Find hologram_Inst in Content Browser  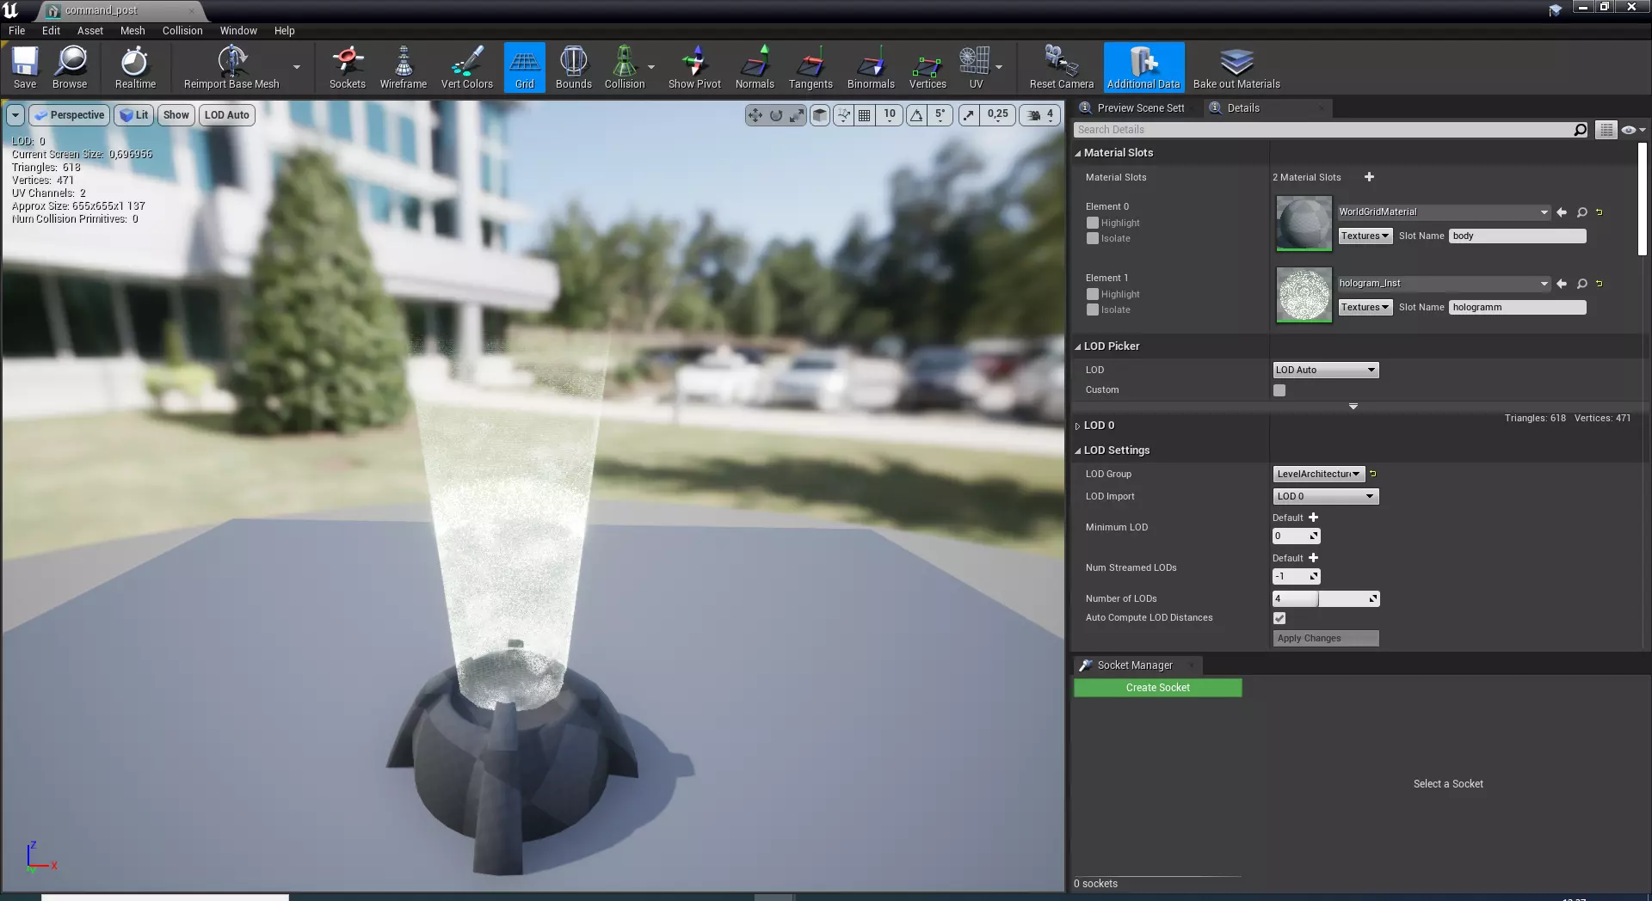pos(1581,284)
